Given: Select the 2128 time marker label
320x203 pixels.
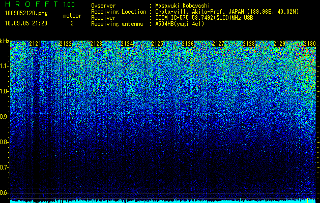Looking at the screenshot, I should [249, 44].
